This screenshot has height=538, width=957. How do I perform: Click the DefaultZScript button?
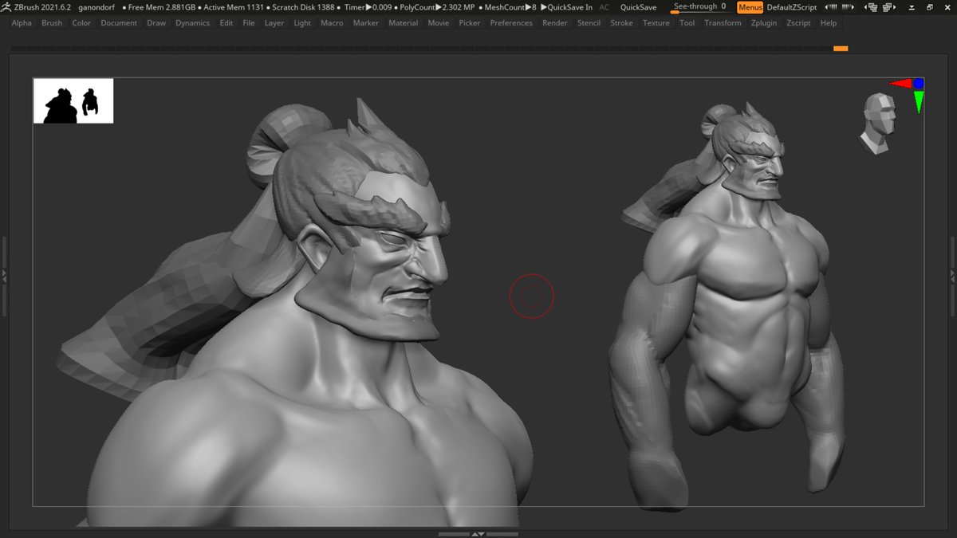[791, 6]
